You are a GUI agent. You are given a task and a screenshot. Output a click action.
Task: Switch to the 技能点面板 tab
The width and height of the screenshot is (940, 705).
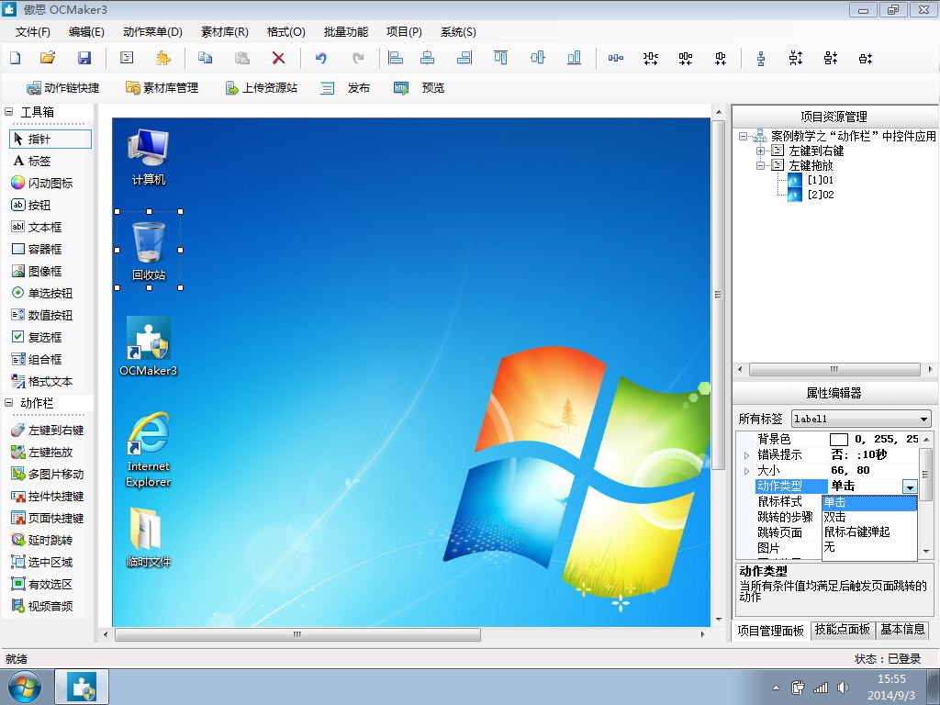[842, 630]
